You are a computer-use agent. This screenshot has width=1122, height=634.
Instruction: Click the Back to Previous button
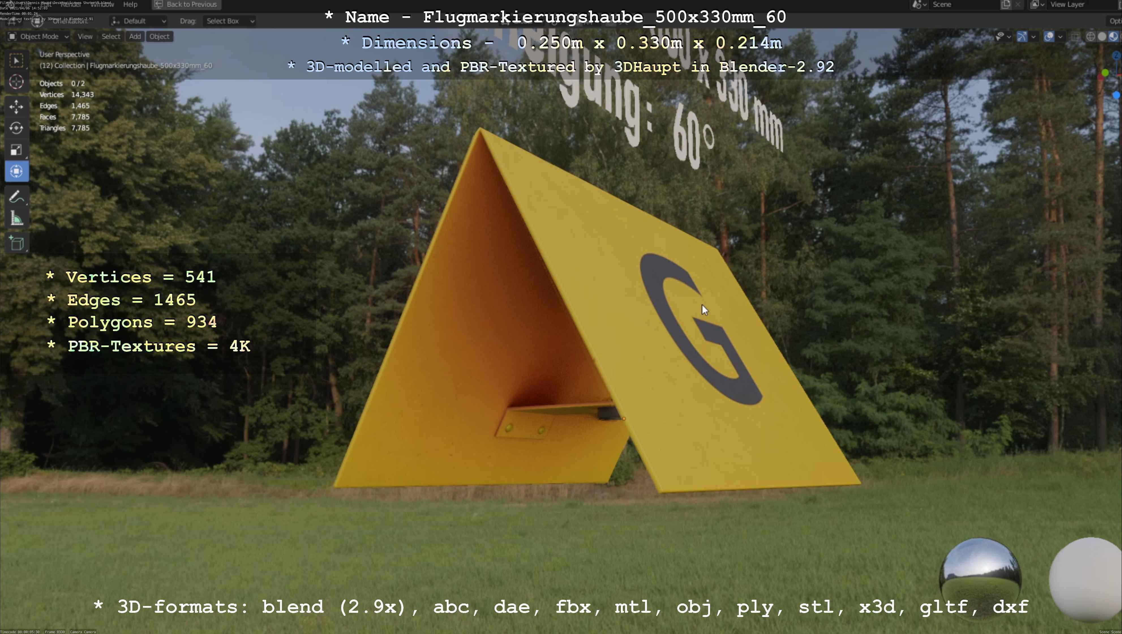tap(186, 4)
